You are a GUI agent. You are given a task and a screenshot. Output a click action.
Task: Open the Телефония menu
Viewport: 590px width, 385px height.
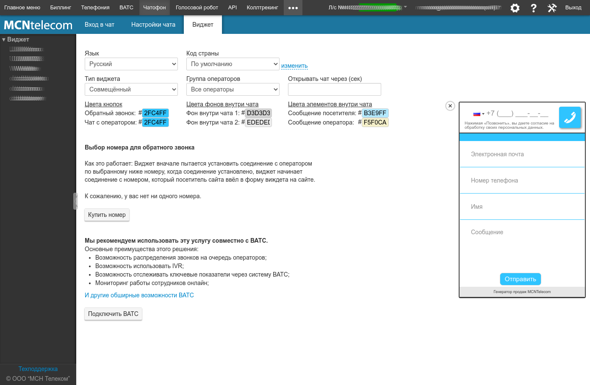pyautogui.click(x=95, y=8)
